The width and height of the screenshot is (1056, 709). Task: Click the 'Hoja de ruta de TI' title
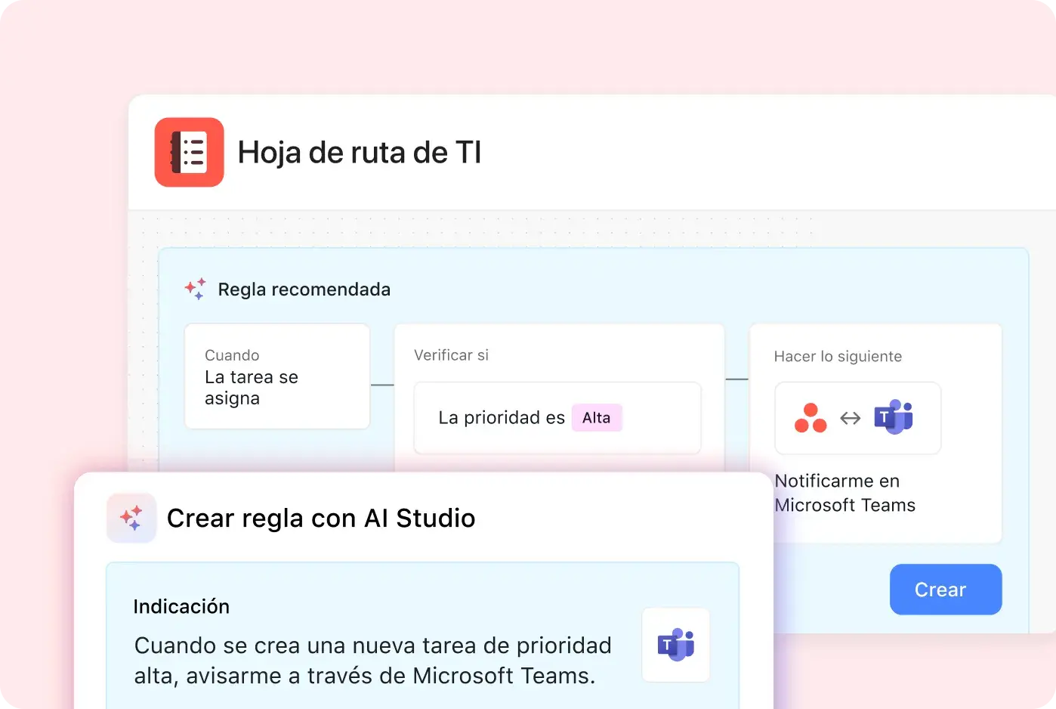[x=360, y=153]
